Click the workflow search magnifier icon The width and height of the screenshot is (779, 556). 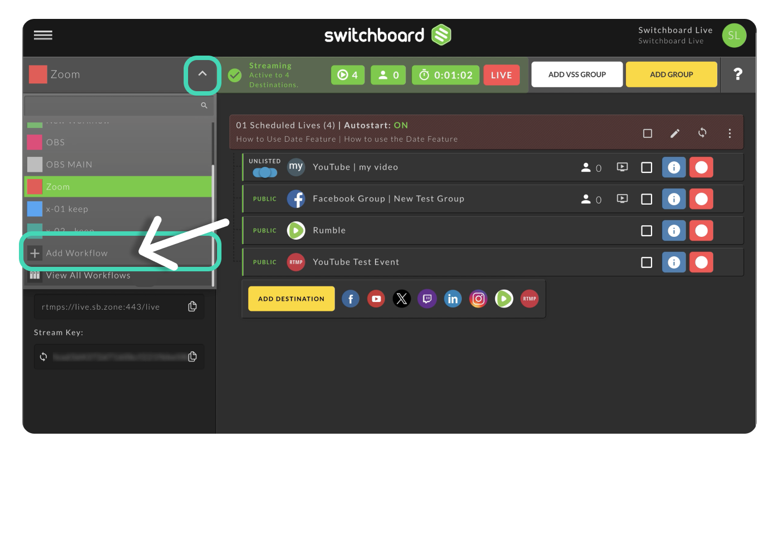(204, 105)
